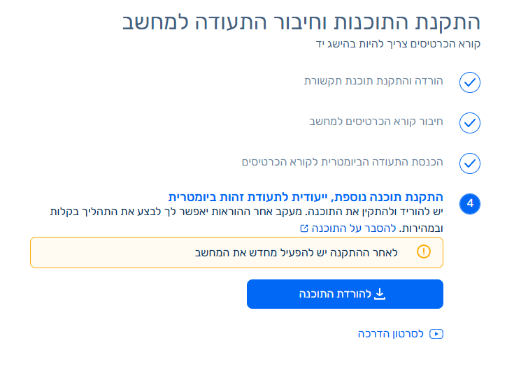Select the step text הכנסת התעודה הביומטרית לקורא הכרטיסים
Viewport: 521px width, 380px height.
pos(342,162)
